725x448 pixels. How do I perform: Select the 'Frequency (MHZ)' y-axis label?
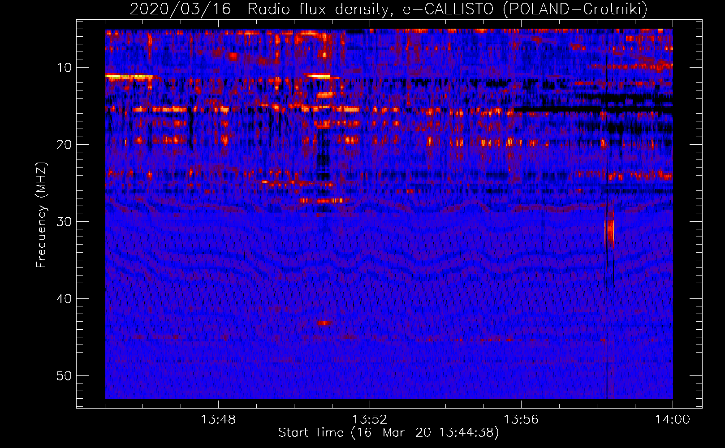tap(41, 215)
